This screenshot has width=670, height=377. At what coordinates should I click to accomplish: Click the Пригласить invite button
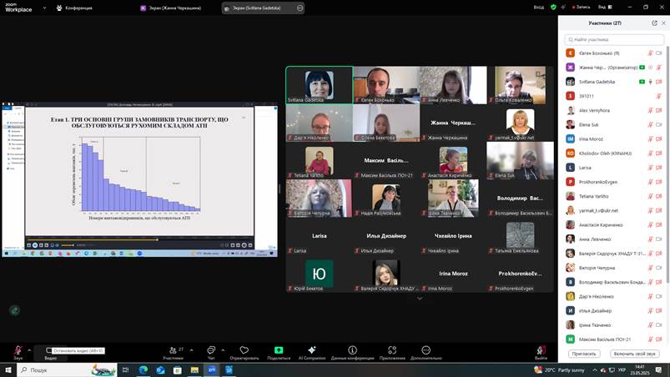(x=584, y=354)
